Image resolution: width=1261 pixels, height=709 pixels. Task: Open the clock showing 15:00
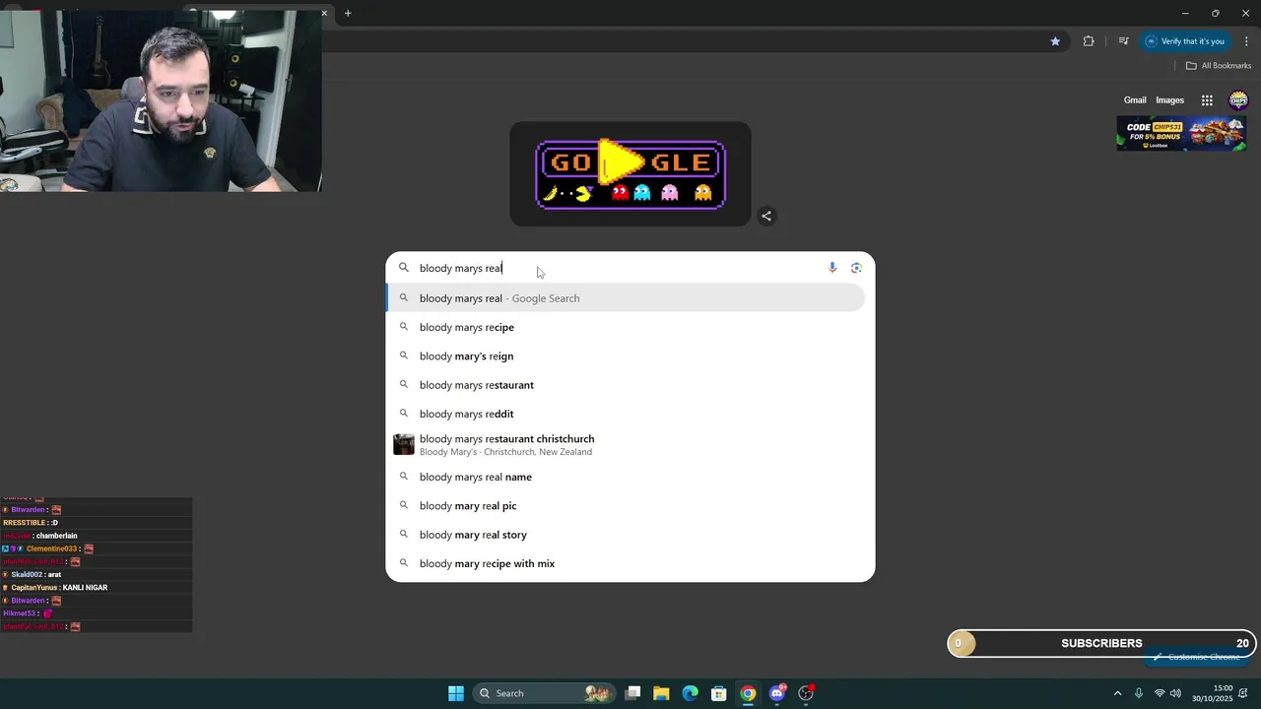click(1213, 693)
